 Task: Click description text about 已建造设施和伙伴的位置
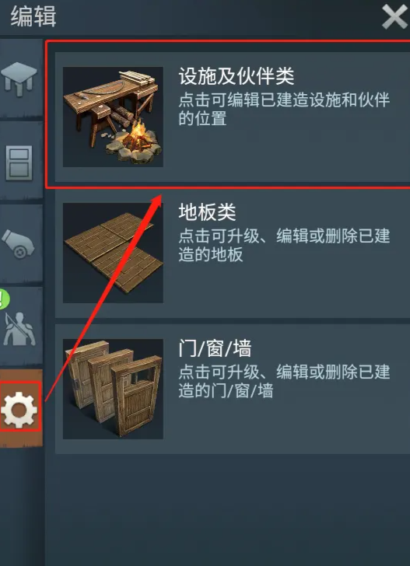[x=284, y=109]
